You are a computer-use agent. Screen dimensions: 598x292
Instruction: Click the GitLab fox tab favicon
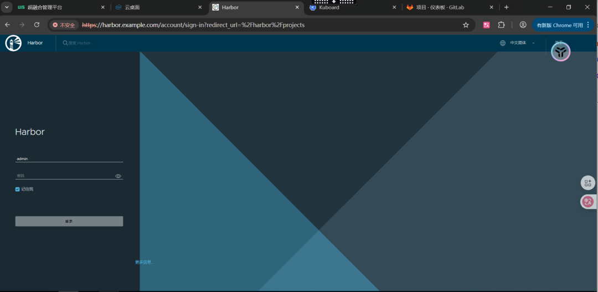click(410, 7)
